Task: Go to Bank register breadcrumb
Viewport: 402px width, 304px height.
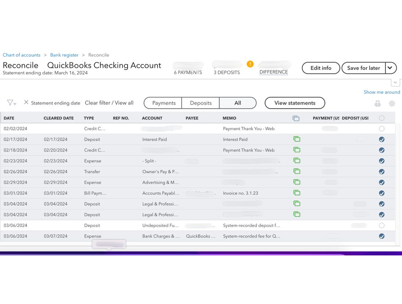Action: click(64, 55)
